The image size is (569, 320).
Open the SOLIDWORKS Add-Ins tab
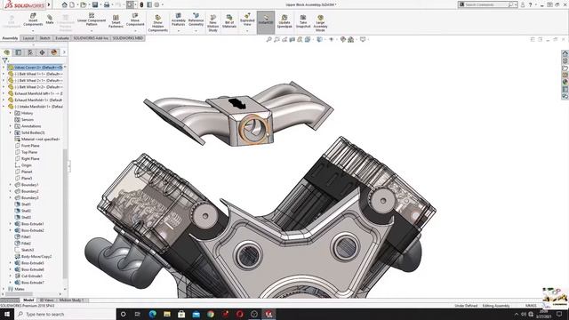(91, 38)
